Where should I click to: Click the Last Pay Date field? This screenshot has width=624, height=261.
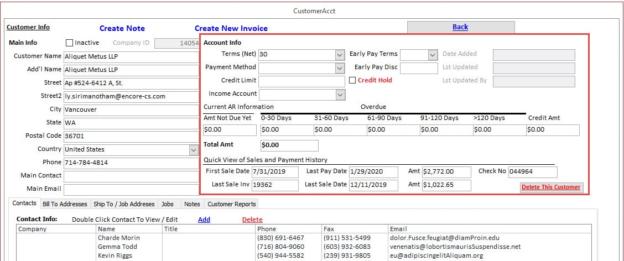(373, 172)
